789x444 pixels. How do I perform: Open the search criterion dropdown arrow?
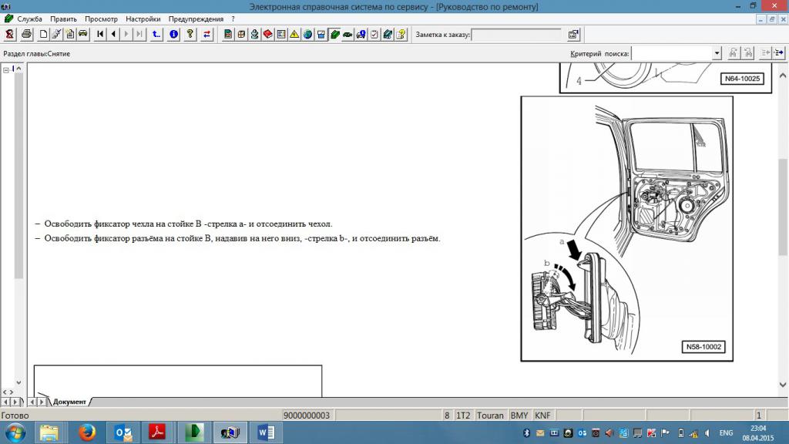pos(717,53)
